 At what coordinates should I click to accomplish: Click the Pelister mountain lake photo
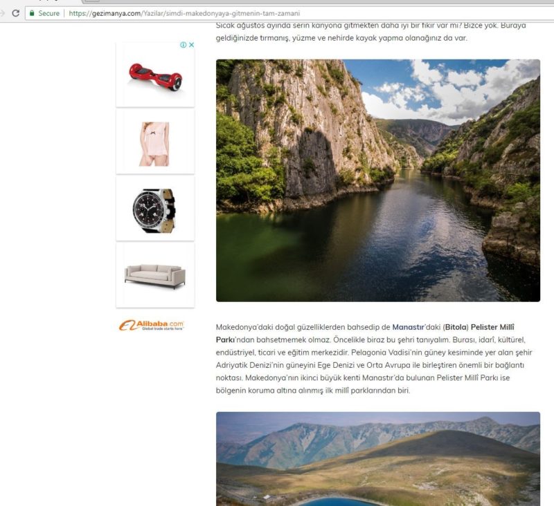coord(378,459)
